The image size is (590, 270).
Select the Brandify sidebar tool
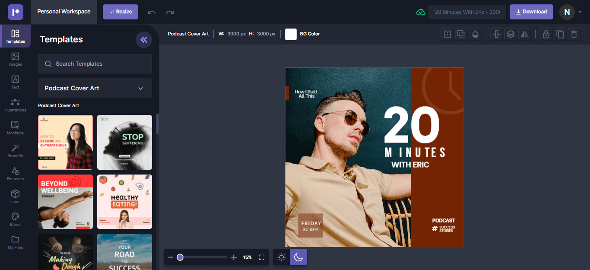tap(15, 151)
